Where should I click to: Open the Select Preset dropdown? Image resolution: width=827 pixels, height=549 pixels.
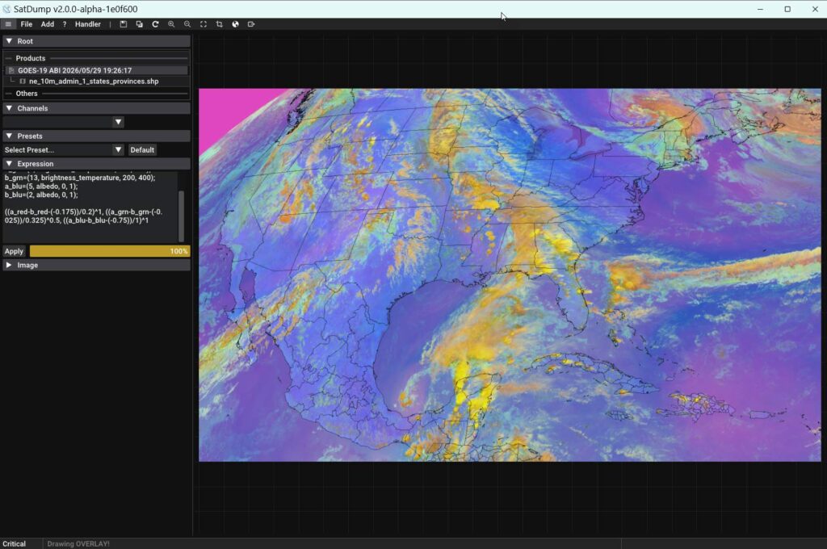pyautogui.click(x=64, y=150)
